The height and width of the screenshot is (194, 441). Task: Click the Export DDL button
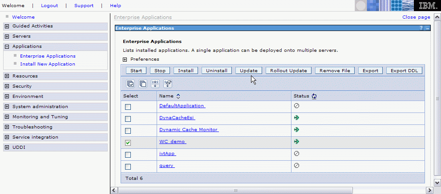[404, 70]
